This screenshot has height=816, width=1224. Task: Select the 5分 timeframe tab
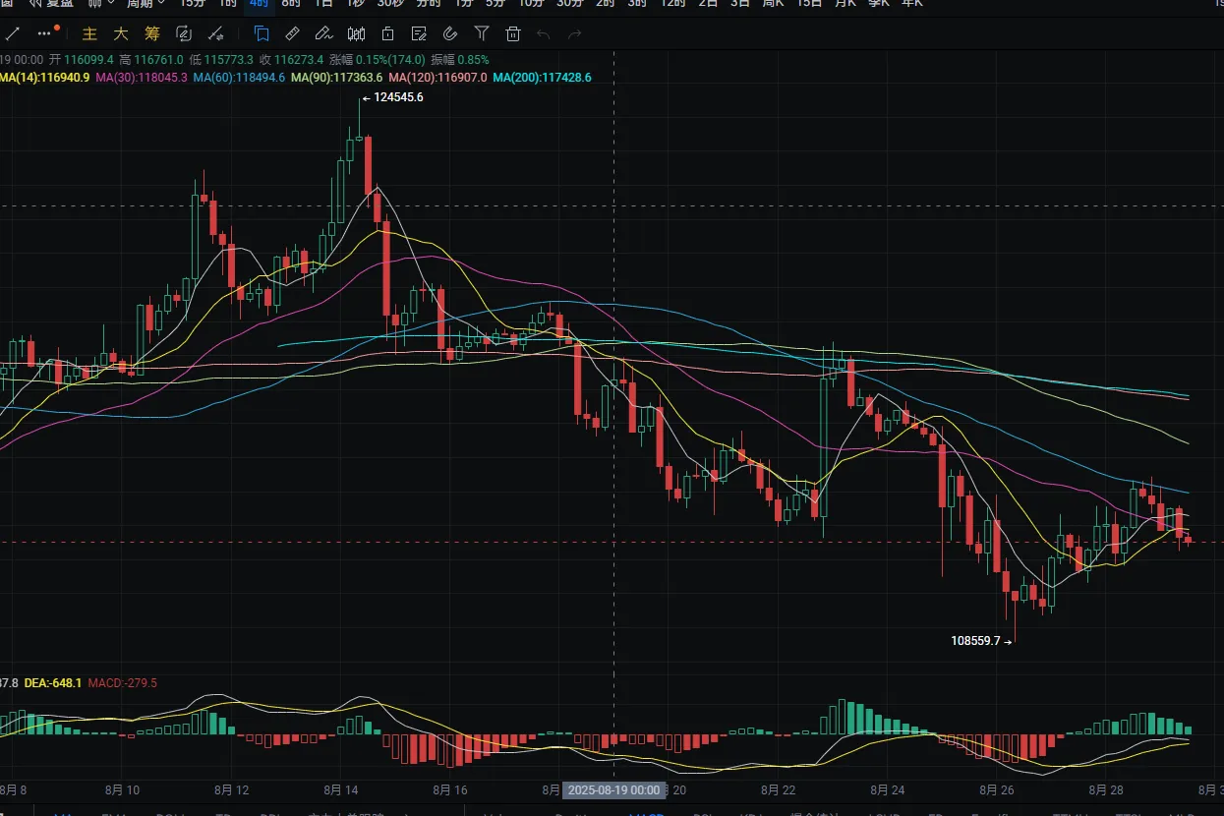pyautogui.click(x=495, y=3)
